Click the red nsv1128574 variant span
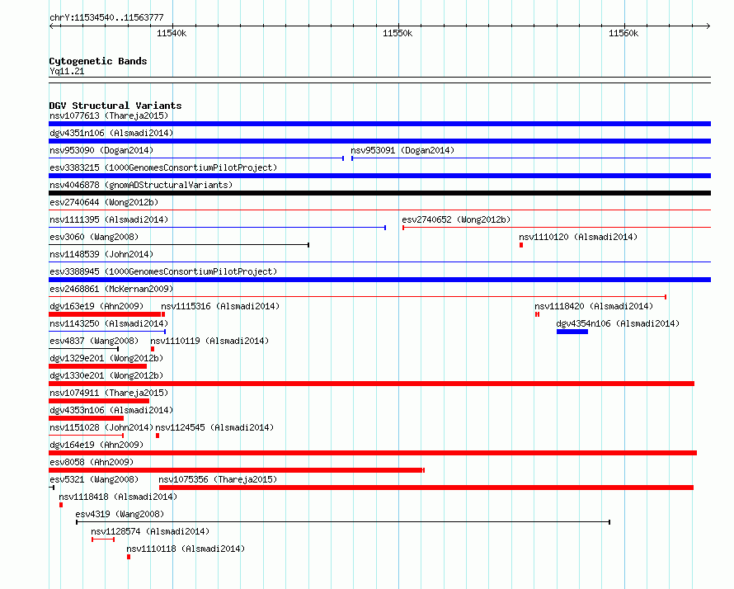This screenshot has width=734, height=589. (x=103, y=540)
